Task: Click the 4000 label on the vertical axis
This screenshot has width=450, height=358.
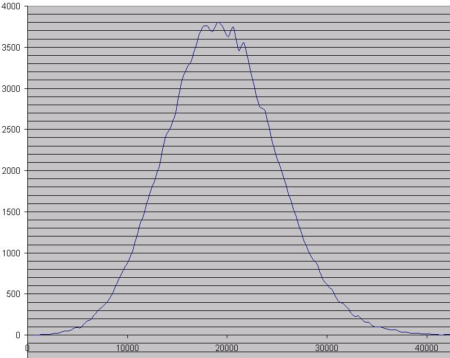Action: tap(11, 6)
